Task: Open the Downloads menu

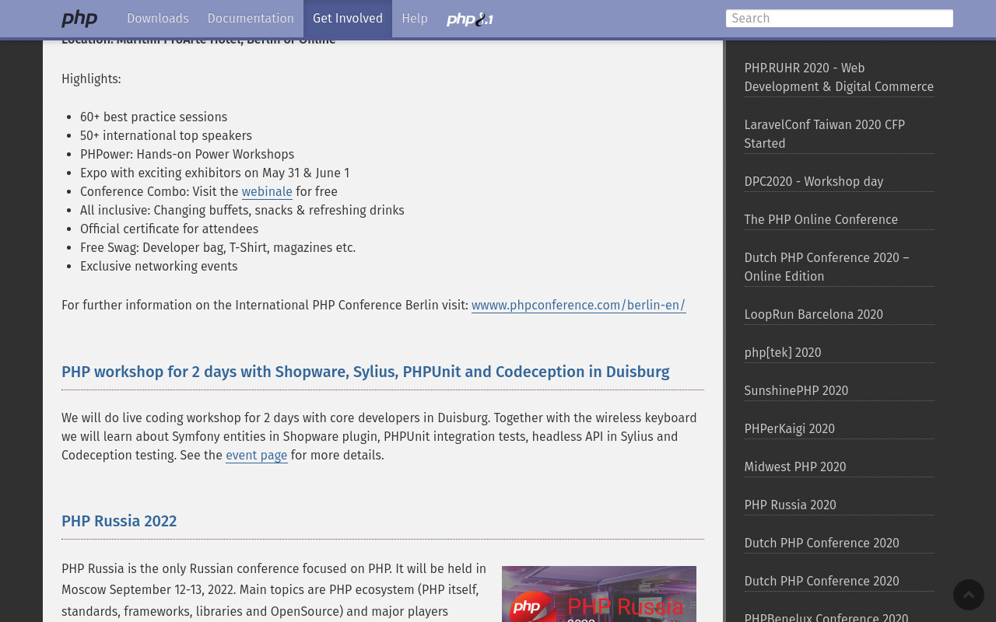Action: point(158,19)
